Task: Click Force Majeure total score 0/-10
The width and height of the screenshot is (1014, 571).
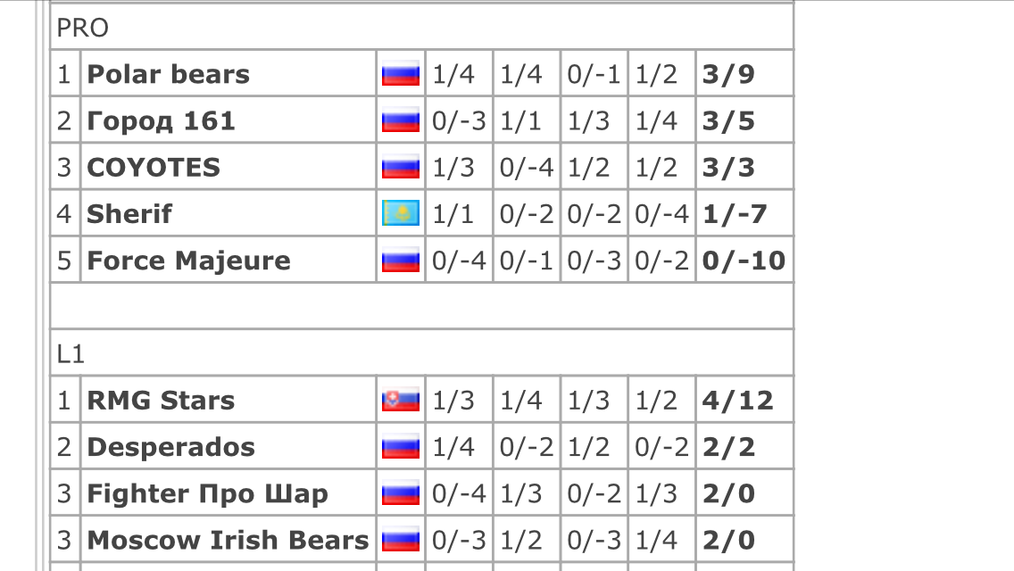Action: (744, 261)
